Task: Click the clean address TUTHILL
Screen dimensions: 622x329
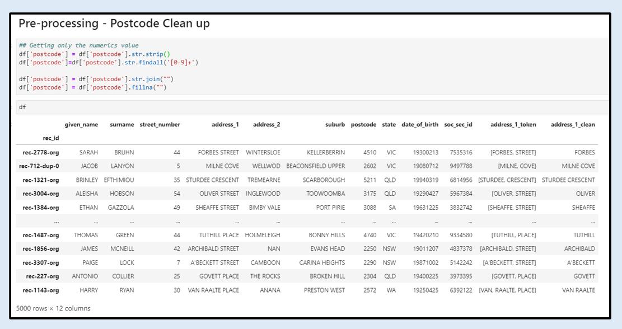Action: pos(584,235)
